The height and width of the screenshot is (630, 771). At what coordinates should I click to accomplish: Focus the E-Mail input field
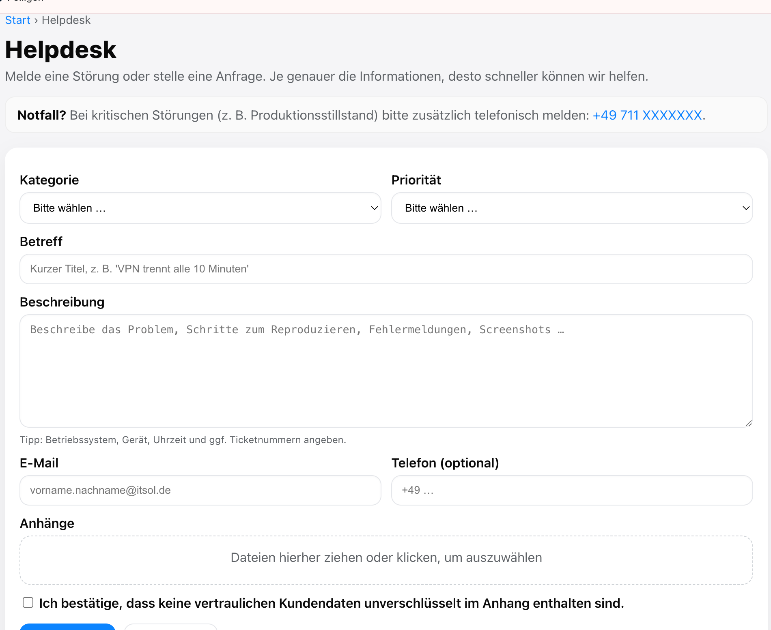point(200,490)
